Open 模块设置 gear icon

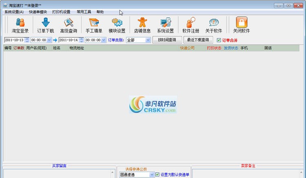coord(117,22)
